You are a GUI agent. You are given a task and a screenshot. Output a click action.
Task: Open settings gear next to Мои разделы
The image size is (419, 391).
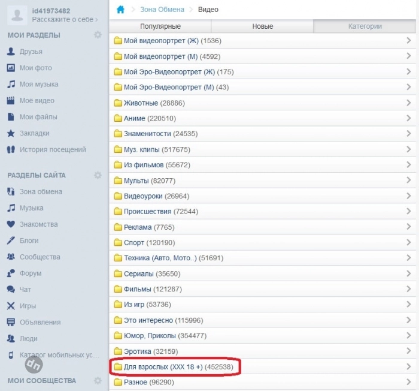[x=98, y=35]
